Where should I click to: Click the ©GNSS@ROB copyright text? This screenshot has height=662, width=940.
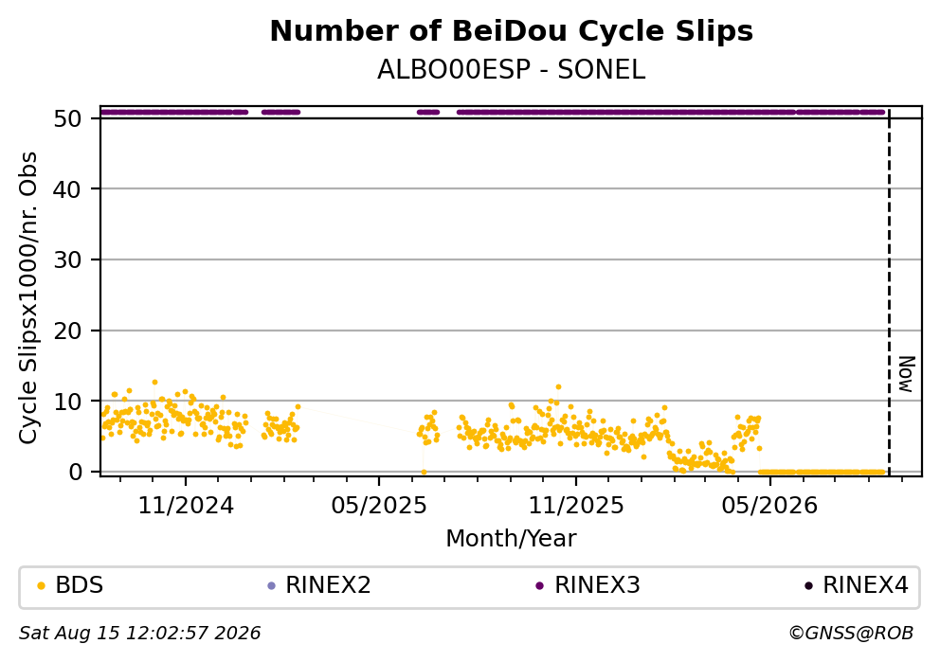851,634
